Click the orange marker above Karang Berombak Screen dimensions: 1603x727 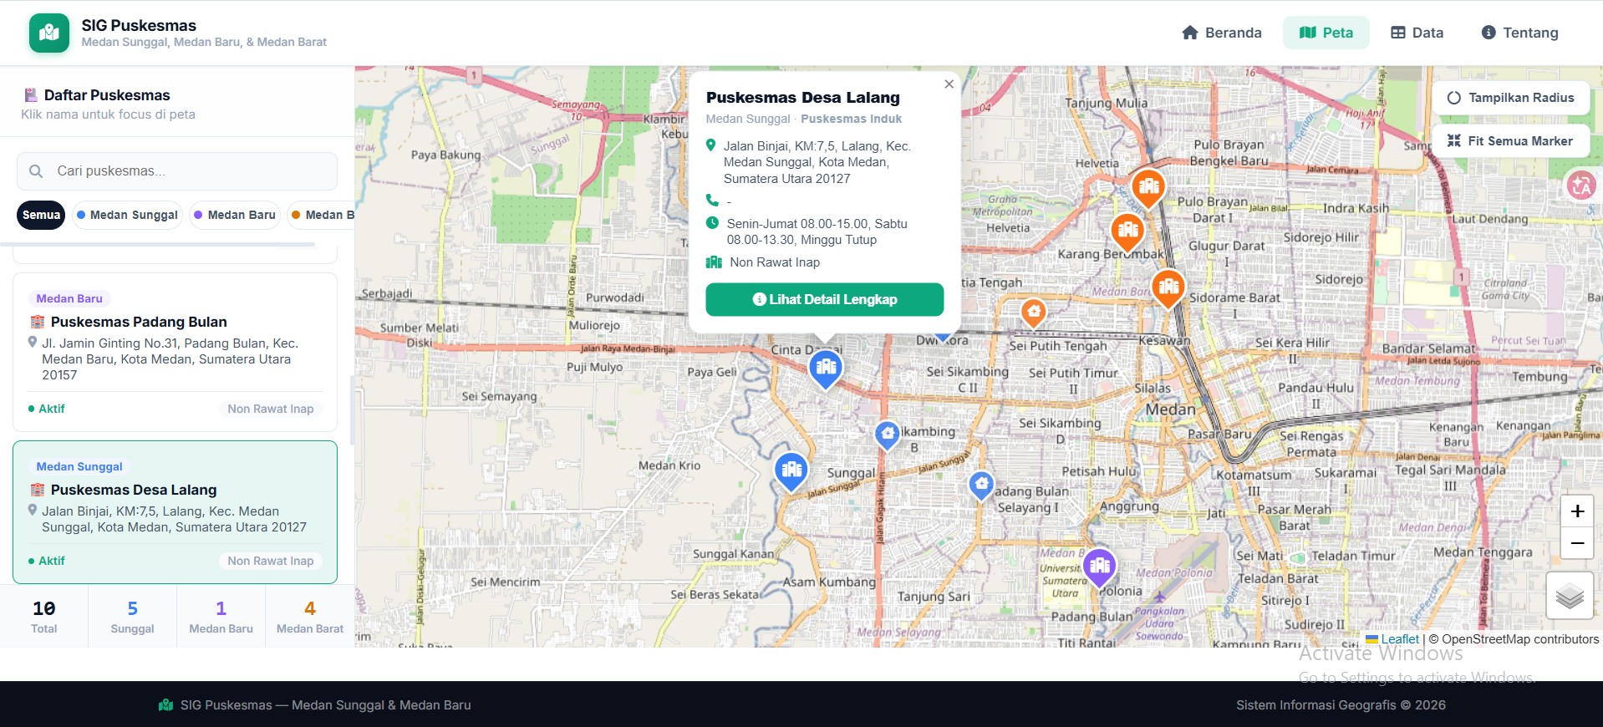(x=1127, y=231)
